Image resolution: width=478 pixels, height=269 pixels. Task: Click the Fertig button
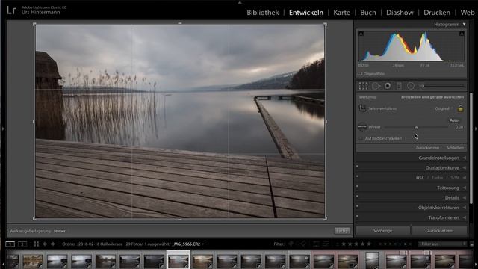click(x=342, y=231)
